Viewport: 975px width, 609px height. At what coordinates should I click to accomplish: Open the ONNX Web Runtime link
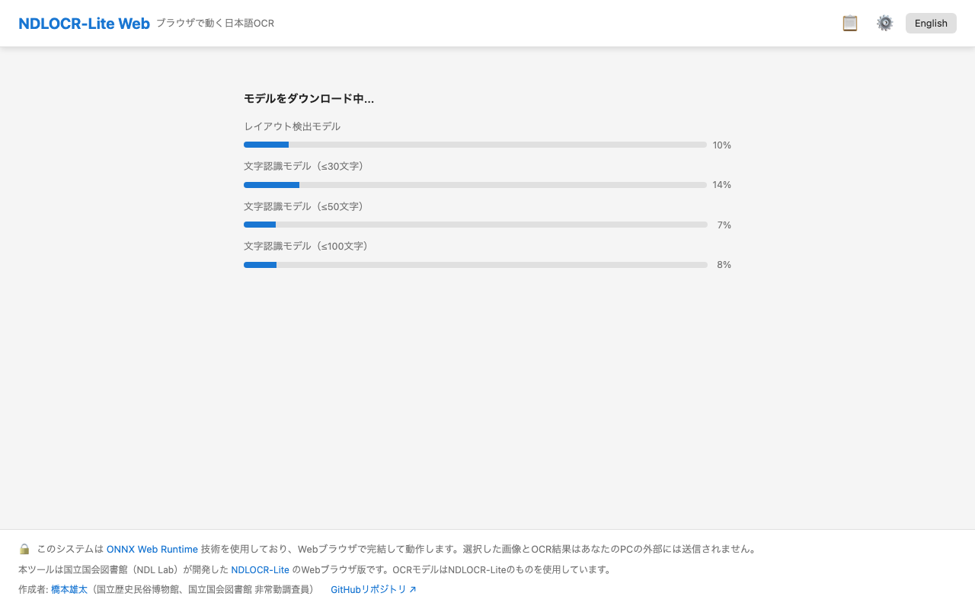[152, 549]
